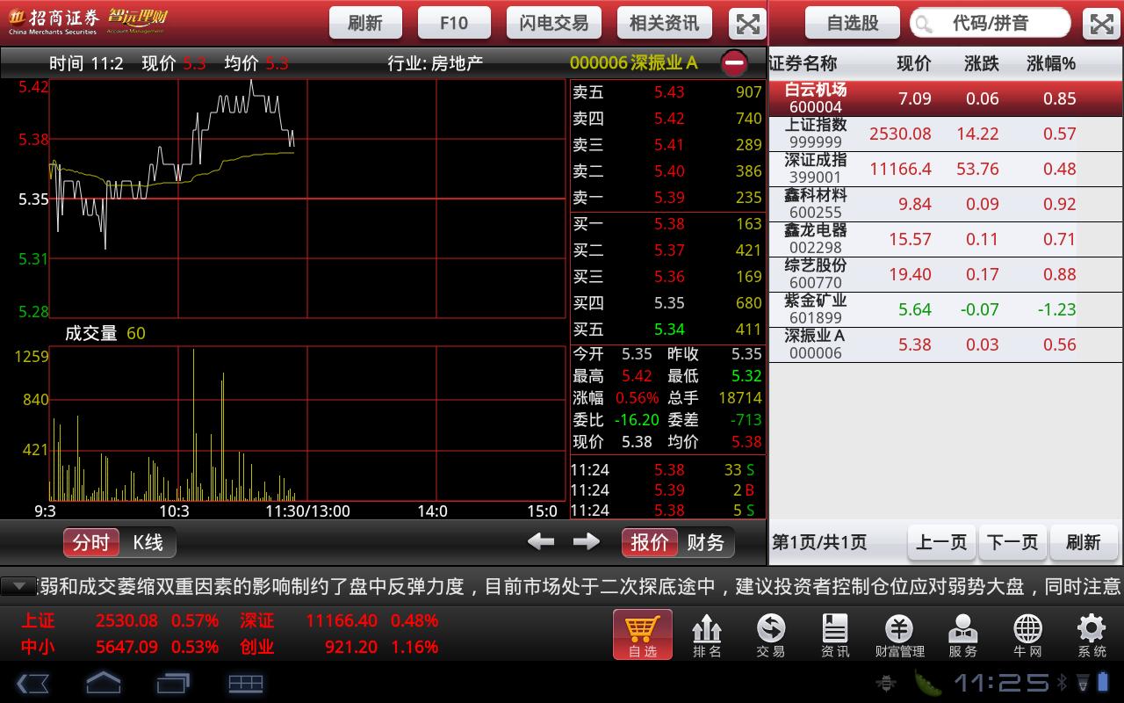This screenshot has height=703, width=1124.
Task: Open the 资讯 news icon
Action: [835, 634]
